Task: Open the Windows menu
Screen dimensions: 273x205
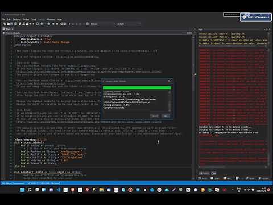Action: 51,19
